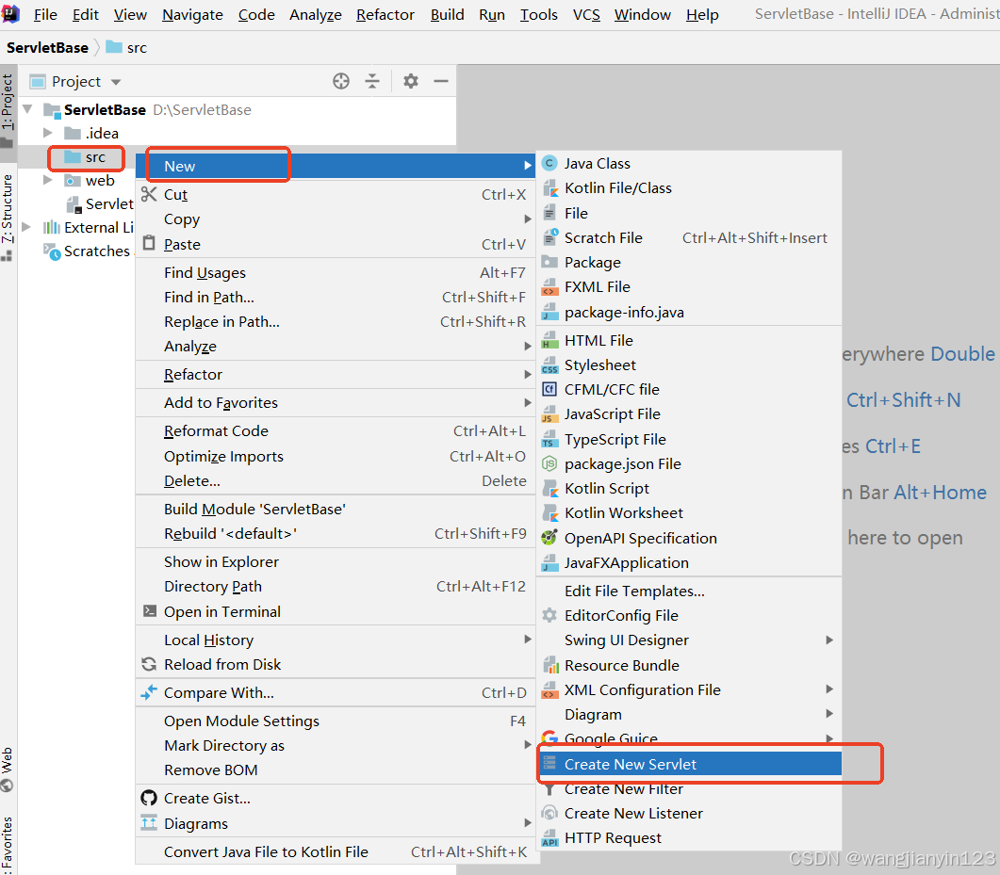1000x875 pixels.
Task: Click the HTML File icon
Action: tap(549, 341)
